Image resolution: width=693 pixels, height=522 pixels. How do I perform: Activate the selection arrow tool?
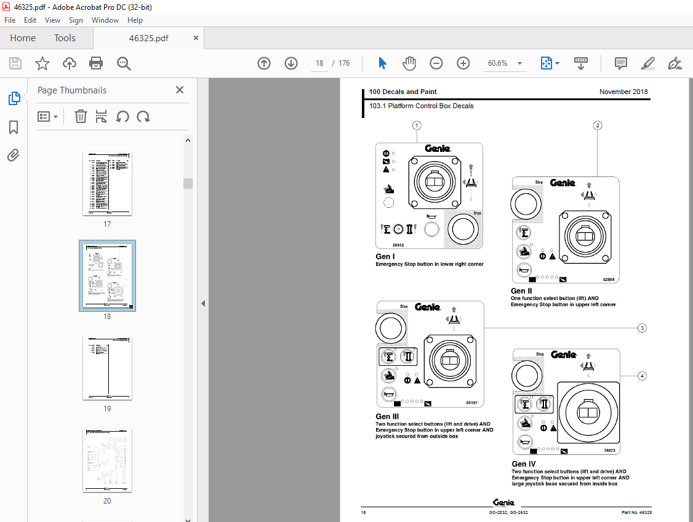click(x=382, y=63)
